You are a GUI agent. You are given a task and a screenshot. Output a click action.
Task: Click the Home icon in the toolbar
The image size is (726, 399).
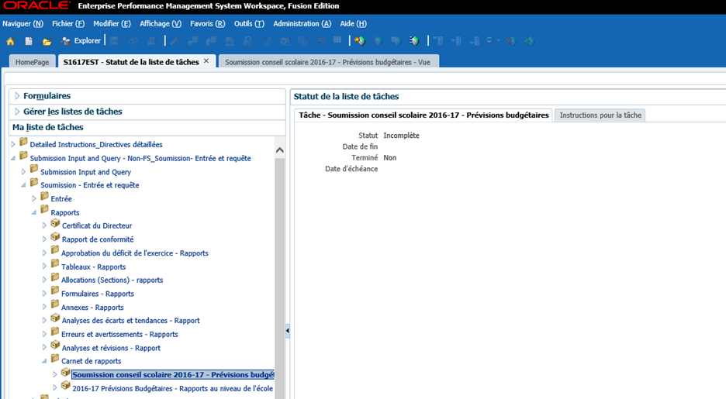pos(10,41)
